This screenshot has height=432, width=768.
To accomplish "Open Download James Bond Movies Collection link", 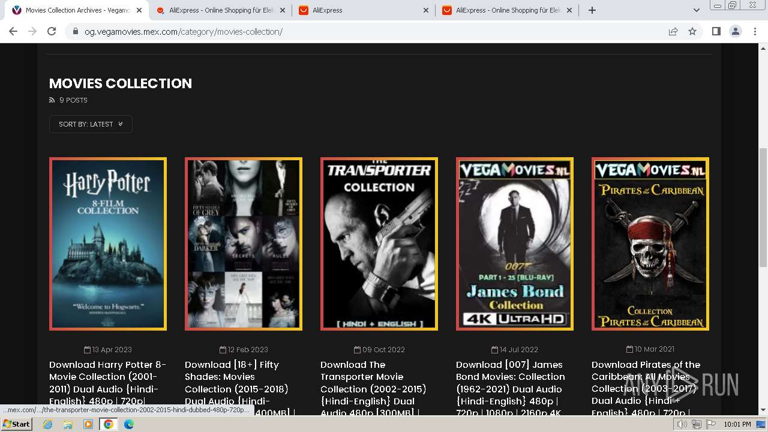I will (x=511, y=388).
